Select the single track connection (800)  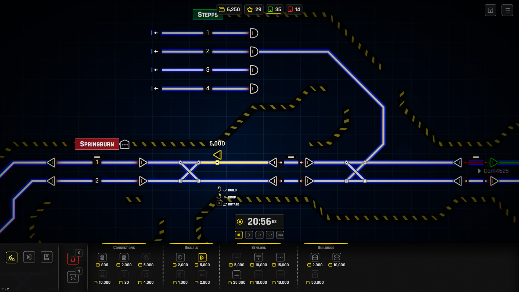(102, 257)
